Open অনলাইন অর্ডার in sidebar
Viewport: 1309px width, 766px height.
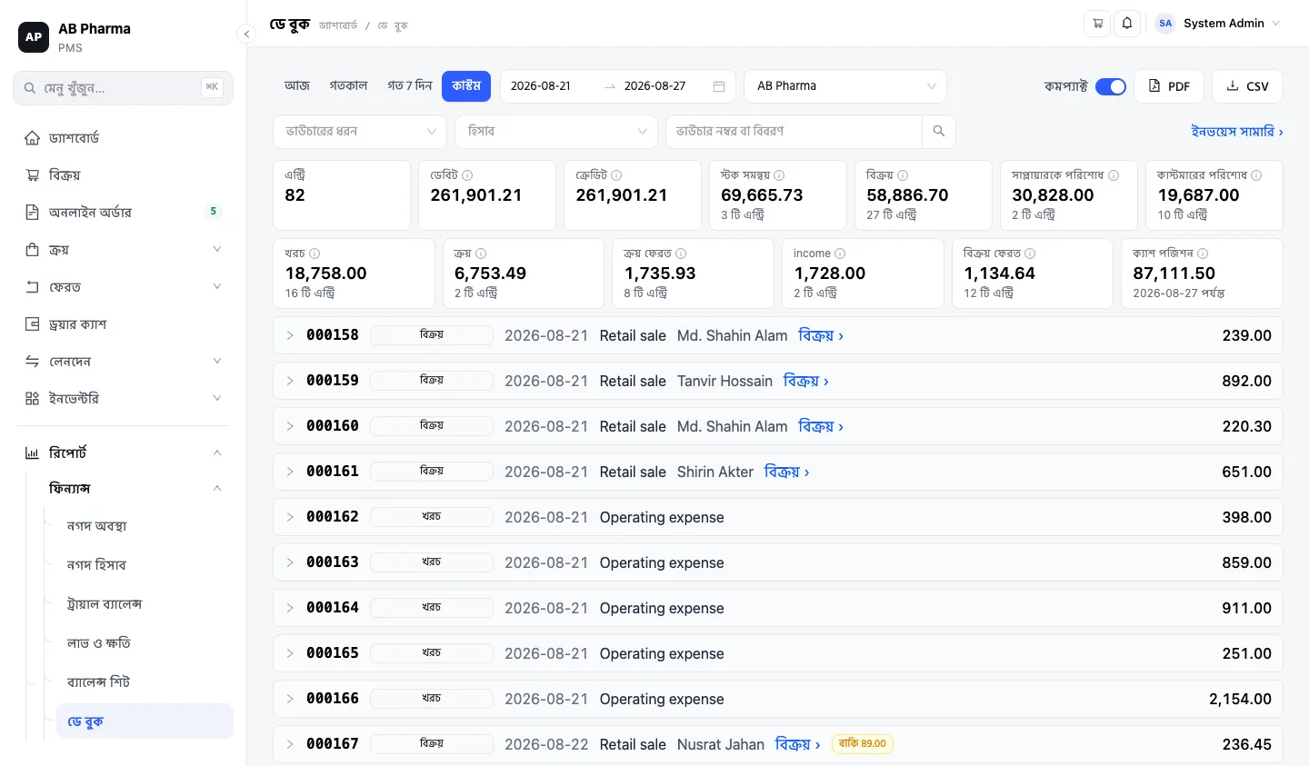point(123,212)
